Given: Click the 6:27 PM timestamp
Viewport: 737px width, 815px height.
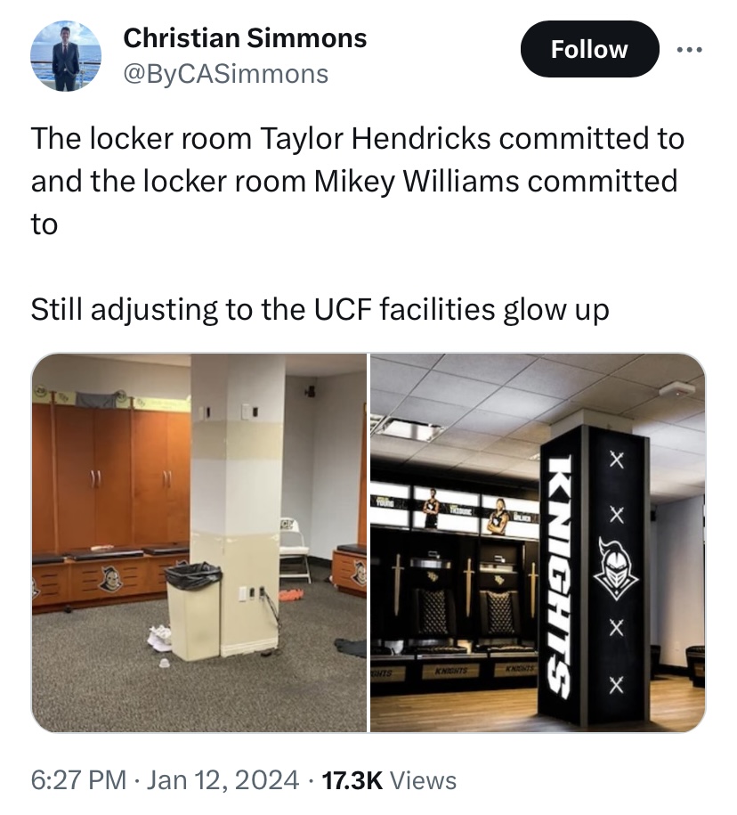Looking at the screenshot, I should tap(78, 779).
